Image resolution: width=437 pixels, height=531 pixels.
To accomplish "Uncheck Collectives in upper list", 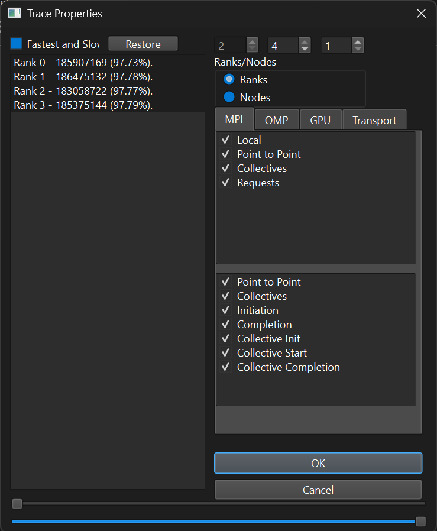I will tap(225, 168).
